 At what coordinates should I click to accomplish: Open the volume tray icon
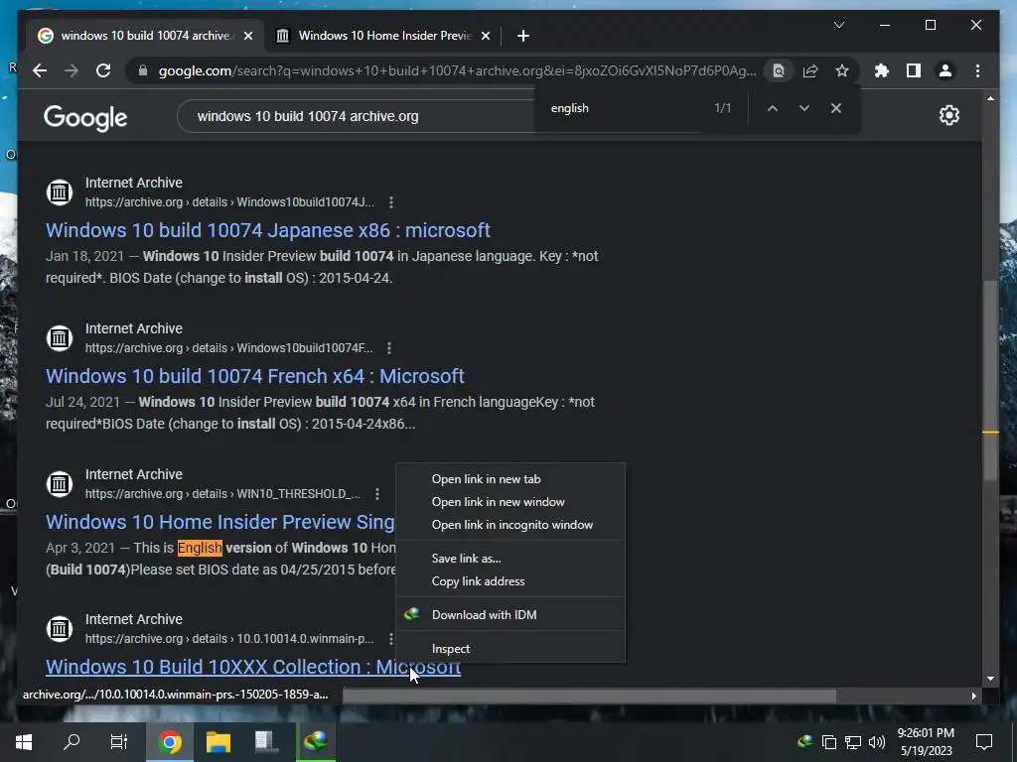tap(876, 742)
